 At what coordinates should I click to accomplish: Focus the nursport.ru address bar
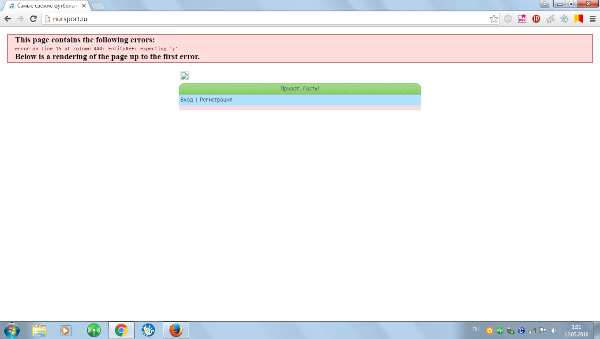tap(271, 19)
